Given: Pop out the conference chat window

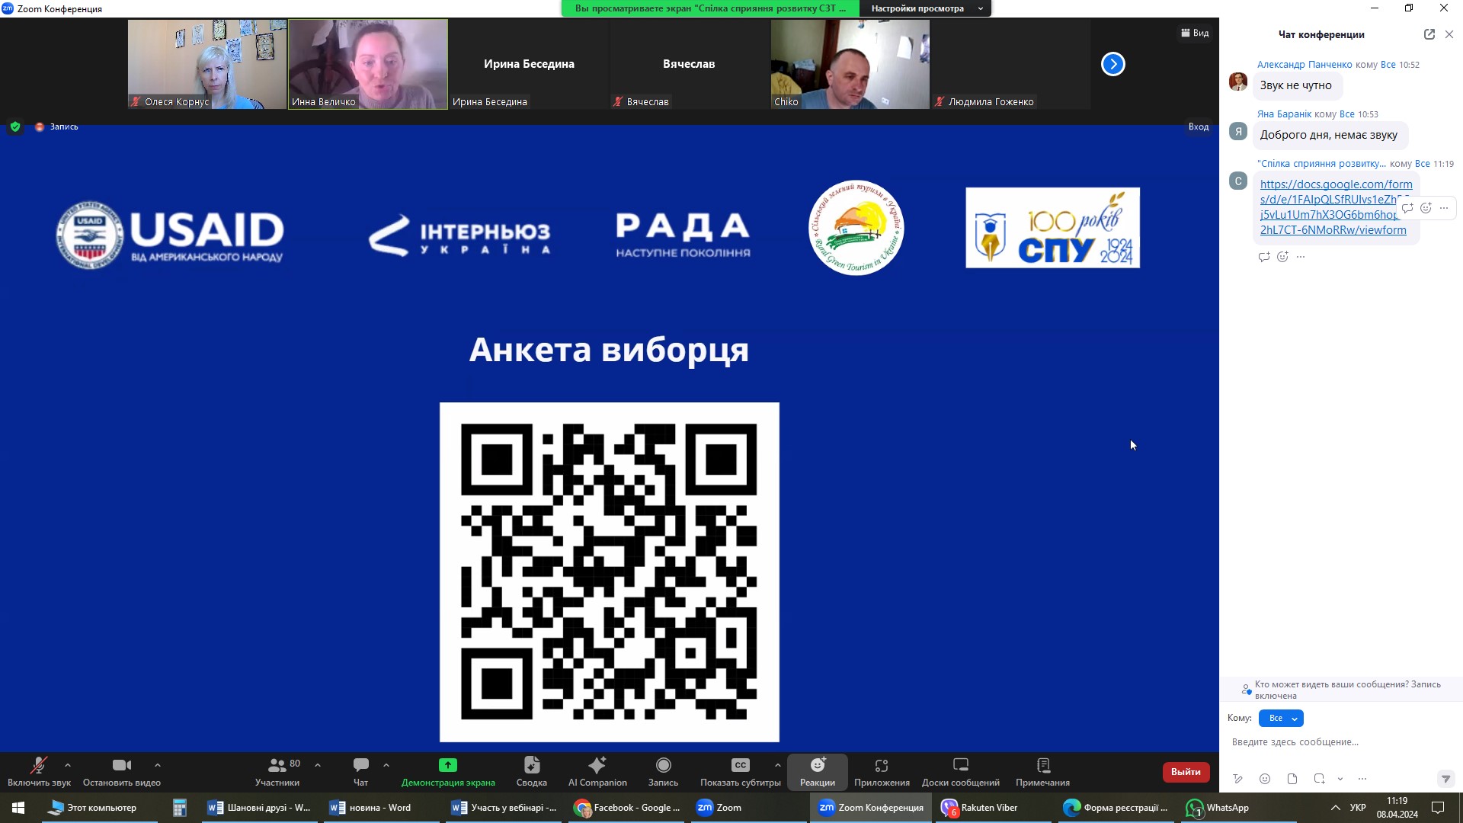Looking at the screenshot, I should 1429,34.
